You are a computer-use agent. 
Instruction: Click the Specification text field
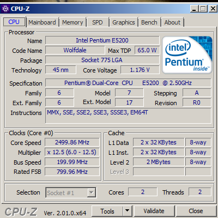click(x=128, y=83)
